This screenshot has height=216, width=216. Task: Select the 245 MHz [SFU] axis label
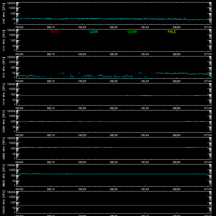4,13
